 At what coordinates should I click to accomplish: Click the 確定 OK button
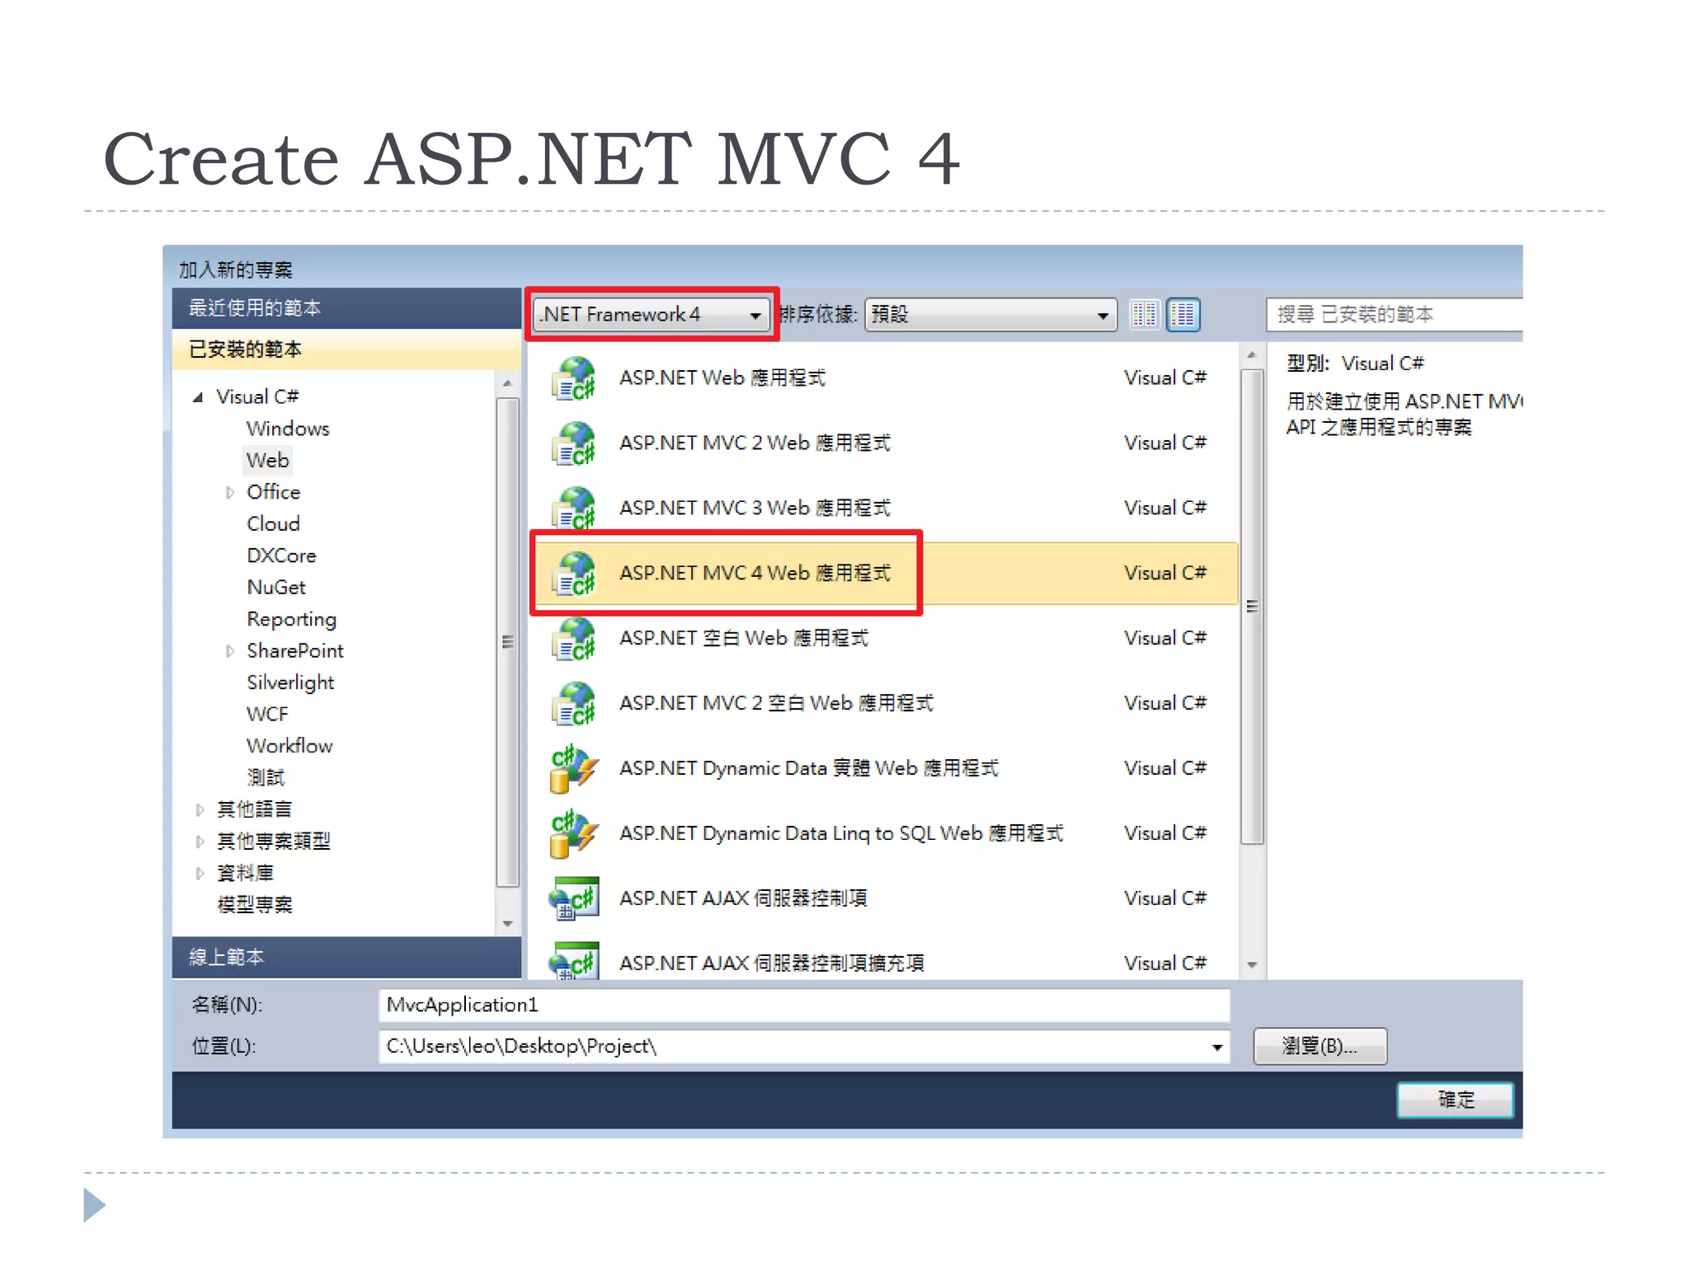coord(1456,1100)
